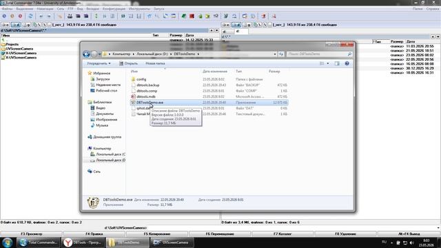Sort Explorer files by Дата изменения column
441x248 pixels.
[215, 72]
